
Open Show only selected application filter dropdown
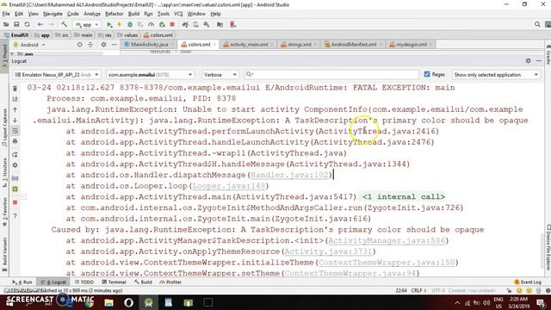[496, 75]
